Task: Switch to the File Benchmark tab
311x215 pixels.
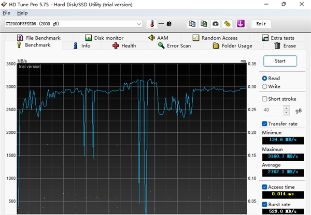Action: [39, 38]
